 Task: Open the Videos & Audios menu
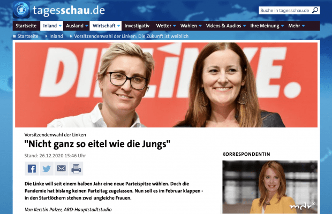pyautogui.click(x=224, y=26)
